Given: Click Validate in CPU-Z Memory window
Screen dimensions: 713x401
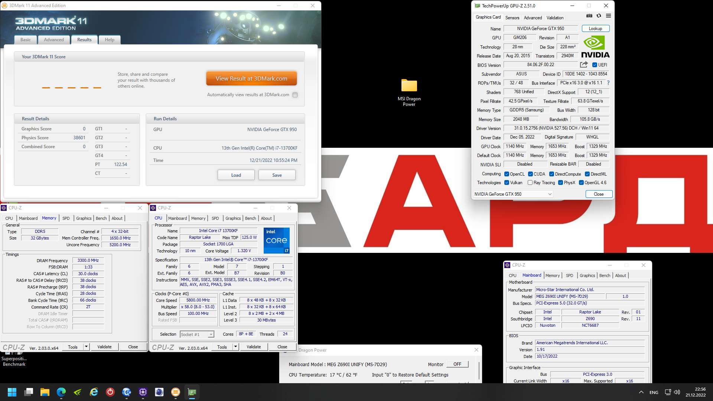Looking at the screenshot, I should coord(104,347).
